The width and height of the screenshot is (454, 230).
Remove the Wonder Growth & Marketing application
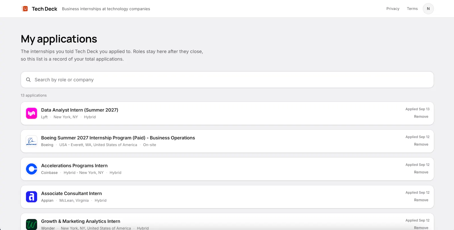point(421,228)
